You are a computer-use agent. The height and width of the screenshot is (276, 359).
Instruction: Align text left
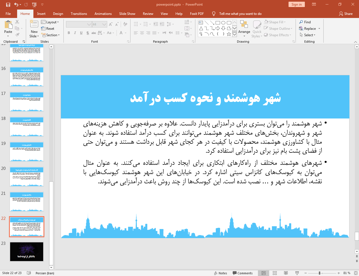point(136,33)
